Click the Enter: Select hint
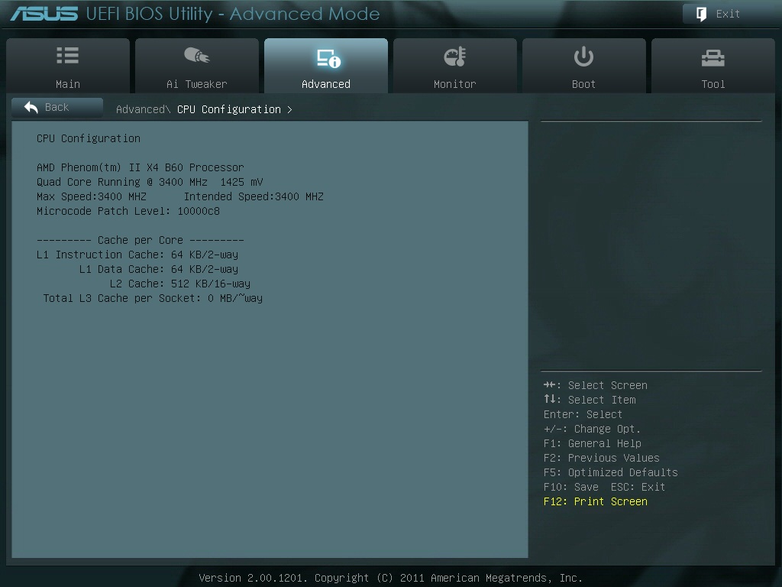Image resolution: width=782 pixels, height=587 pixels. (583, 414)
